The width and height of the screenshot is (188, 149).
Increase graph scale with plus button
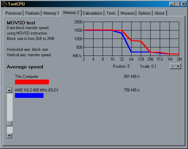pos(178,66)
